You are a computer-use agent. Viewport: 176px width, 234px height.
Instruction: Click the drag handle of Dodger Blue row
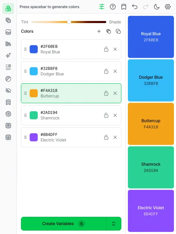pyautogui.click(x=25, y=71)
